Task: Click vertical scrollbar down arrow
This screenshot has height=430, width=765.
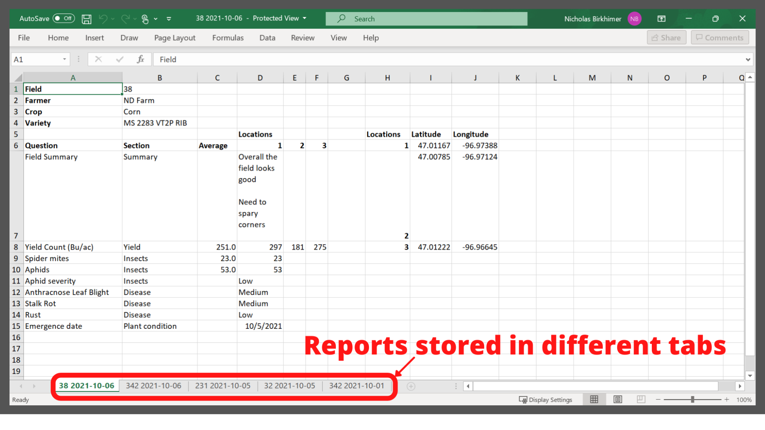Action: tap(750, 375)
